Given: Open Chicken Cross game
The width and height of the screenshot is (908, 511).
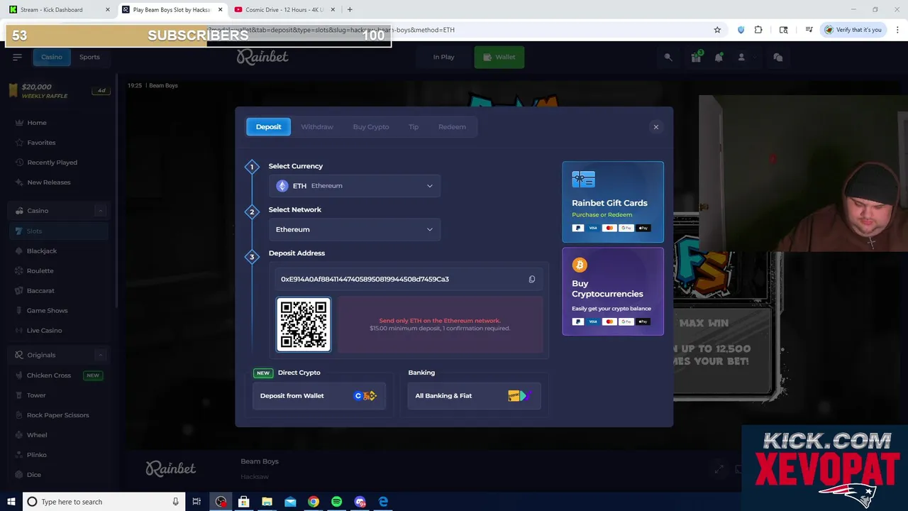Looking at the screenshot, I should point(49,375).
